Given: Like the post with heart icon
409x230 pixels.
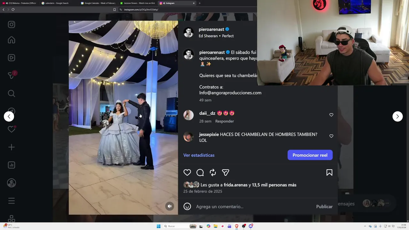Looking at the screenshot, I should point(187,172).
